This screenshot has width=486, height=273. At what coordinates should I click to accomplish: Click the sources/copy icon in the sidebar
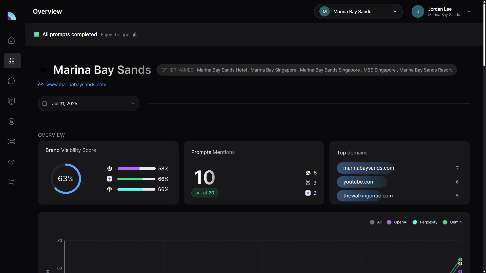(x=11, y=101)
